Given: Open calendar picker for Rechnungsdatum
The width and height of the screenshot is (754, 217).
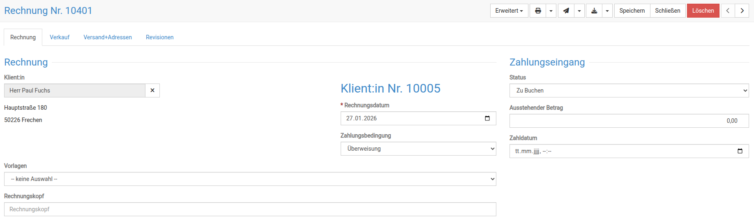Looking at the screenshot, I should click(487, 118).
